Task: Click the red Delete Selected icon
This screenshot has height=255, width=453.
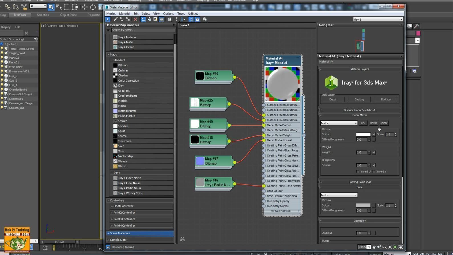Action: click(x=136, y=19)
